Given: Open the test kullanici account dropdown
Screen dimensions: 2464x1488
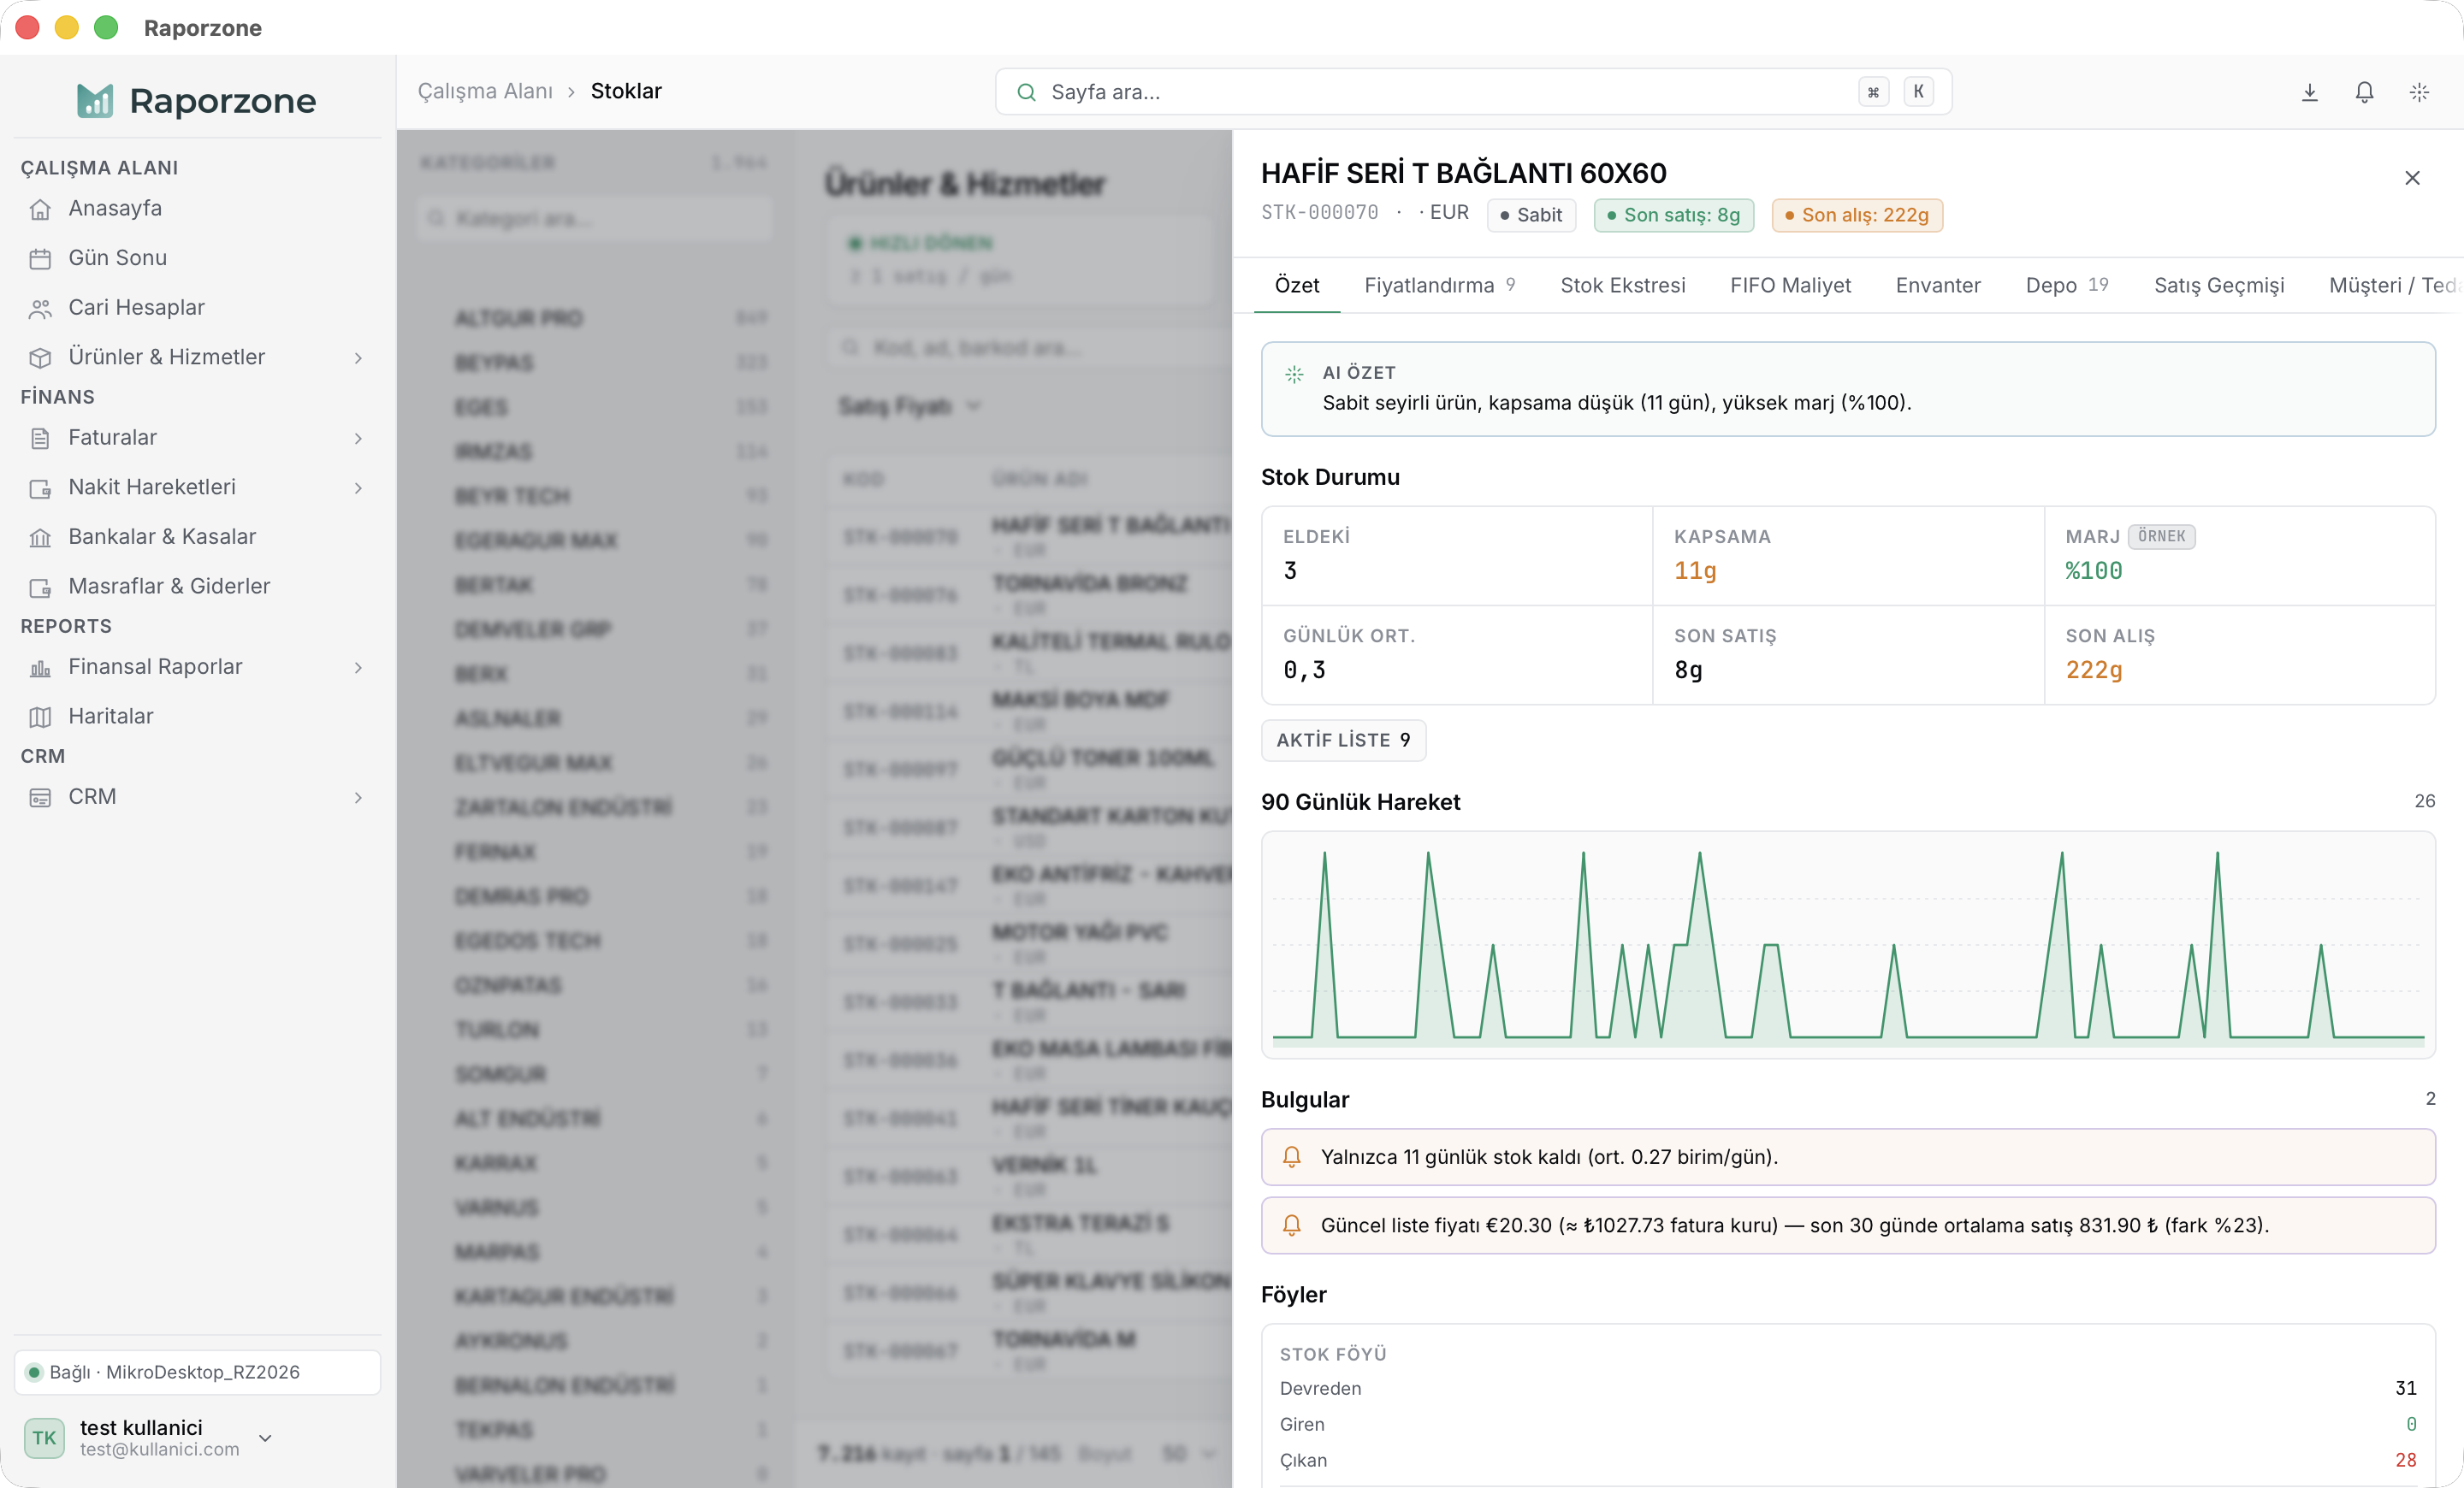Looking at the screenshot, I should [265, 1437].
